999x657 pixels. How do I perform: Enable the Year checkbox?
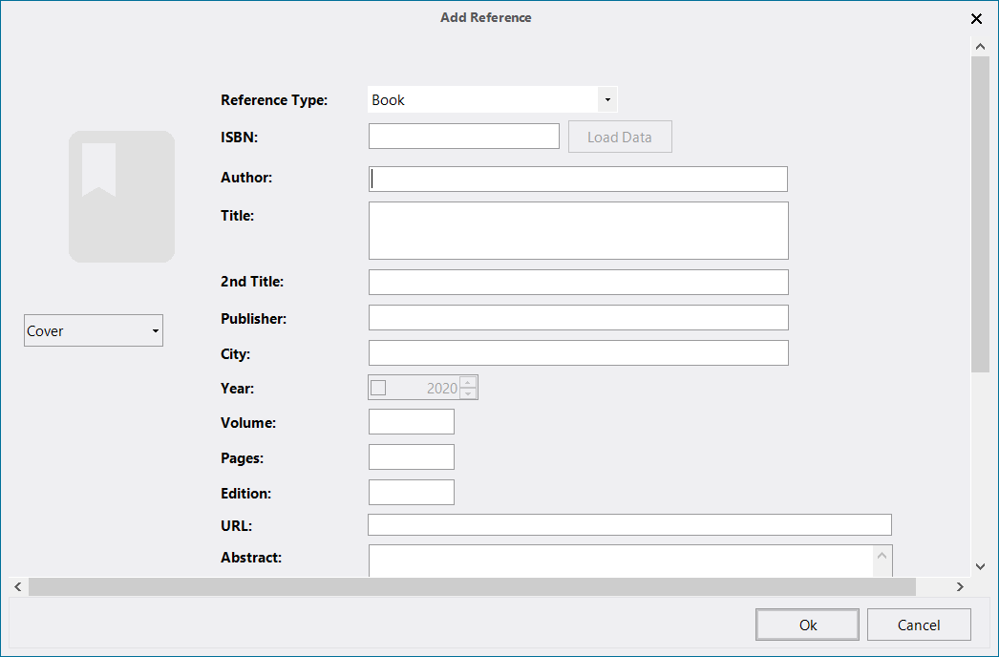378,388
